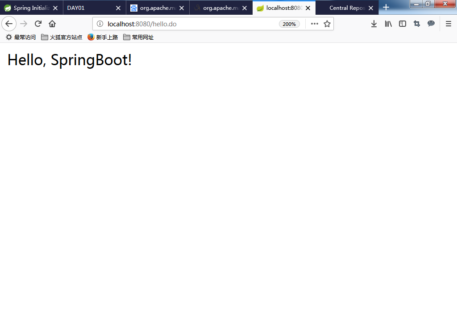Reset the 200% zoom level badge
This screenshot has width=457, height=325.
[x=289, y=24]
